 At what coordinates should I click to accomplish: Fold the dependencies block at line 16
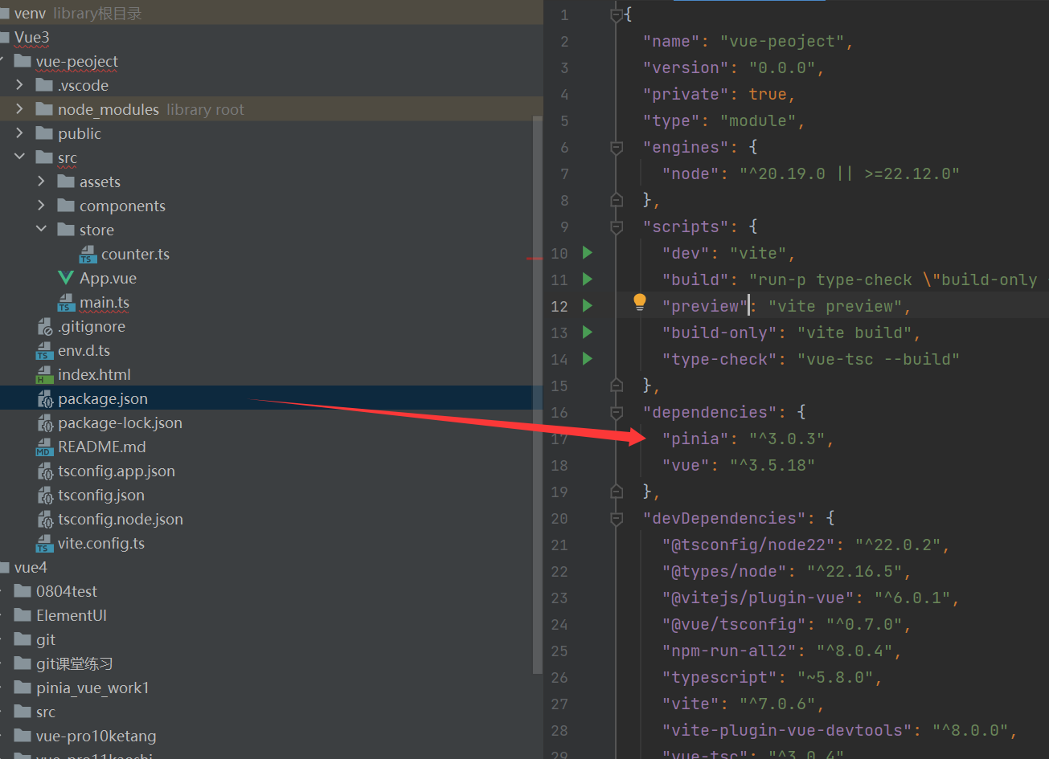click(617, 412)
